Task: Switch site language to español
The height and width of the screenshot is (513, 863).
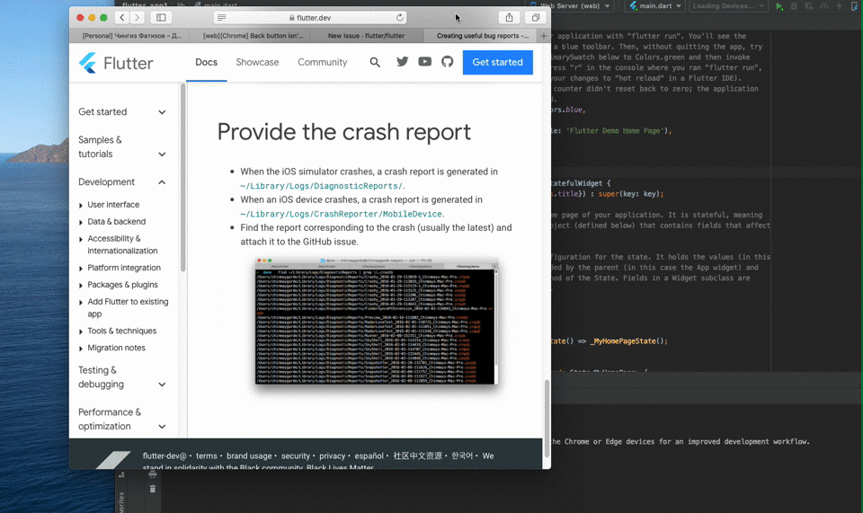Action: coord(369,456)
